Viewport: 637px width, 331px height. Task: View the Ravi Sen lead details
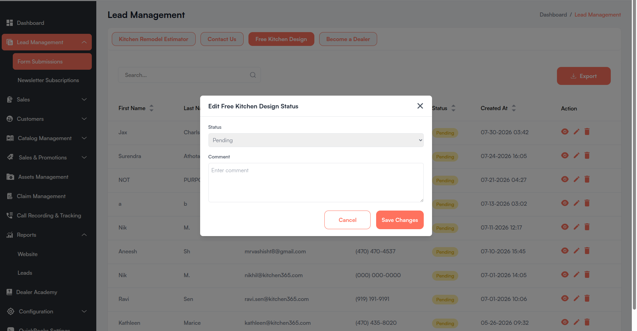pos(565,298)
